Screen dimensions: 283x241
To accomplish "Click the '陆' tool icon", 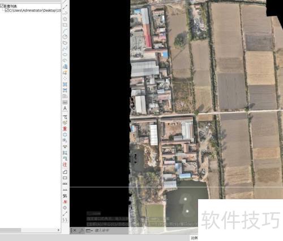I will [x=65, y=152].
